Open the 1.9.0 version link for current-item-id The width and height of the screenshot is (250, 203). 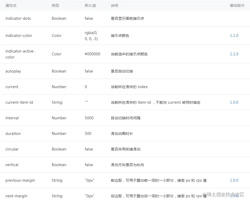234,102
